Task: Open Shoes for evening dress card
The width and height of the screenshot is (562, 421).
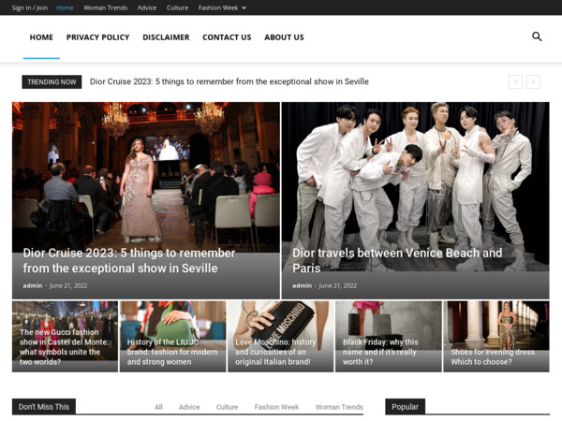Action: point(496,337)
